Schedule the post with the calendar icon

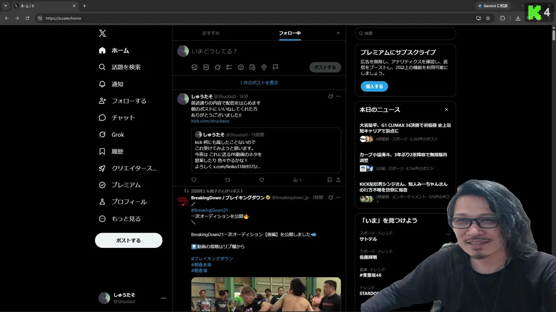pos(252,67)
